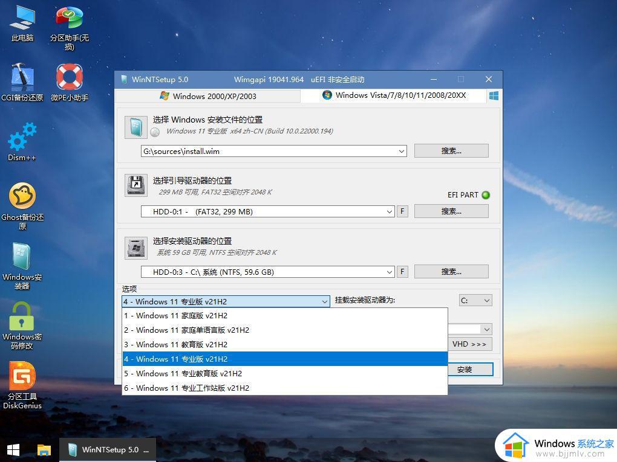The width and height of the screenshot is (617, 462).
Task: Open the dropdown above the VHD button
Action: coord(486,329)
